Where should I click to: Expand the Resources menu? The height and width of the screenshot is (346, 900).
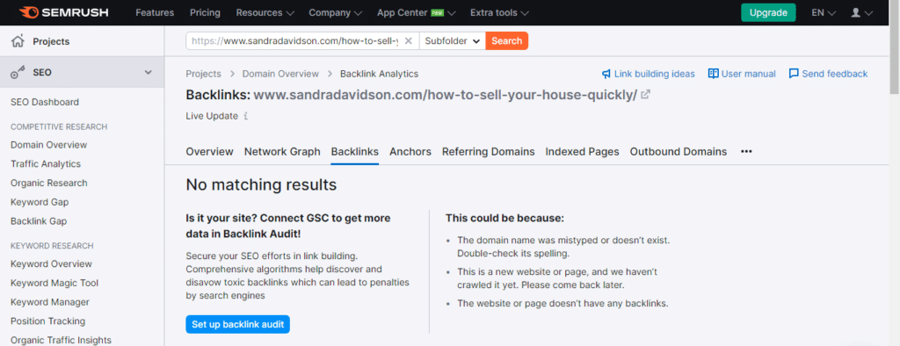point(265,12)
